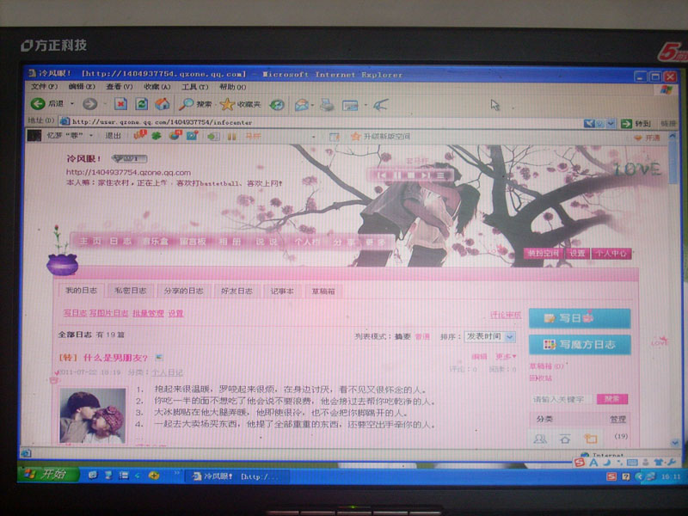Viewport: 688px width, 516px height.
Task: Open the 工具 (T) menu
Action: point(195,87)
